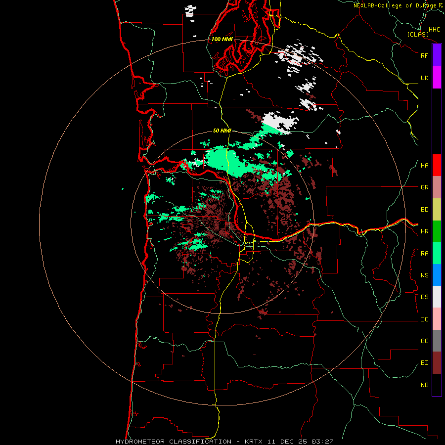This screenshot has width=445, height=445.
Task: Click the RA legend label
Action: coord(424,254)
